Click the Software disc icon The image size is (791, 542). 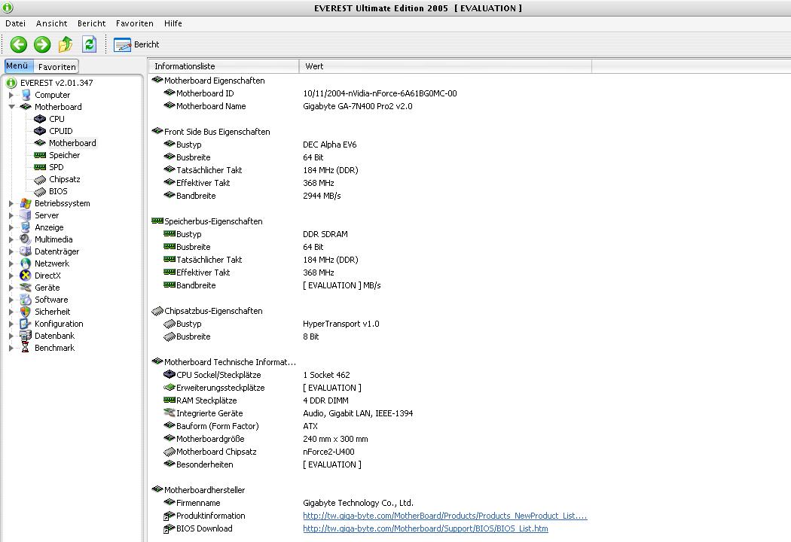[25, 300]
